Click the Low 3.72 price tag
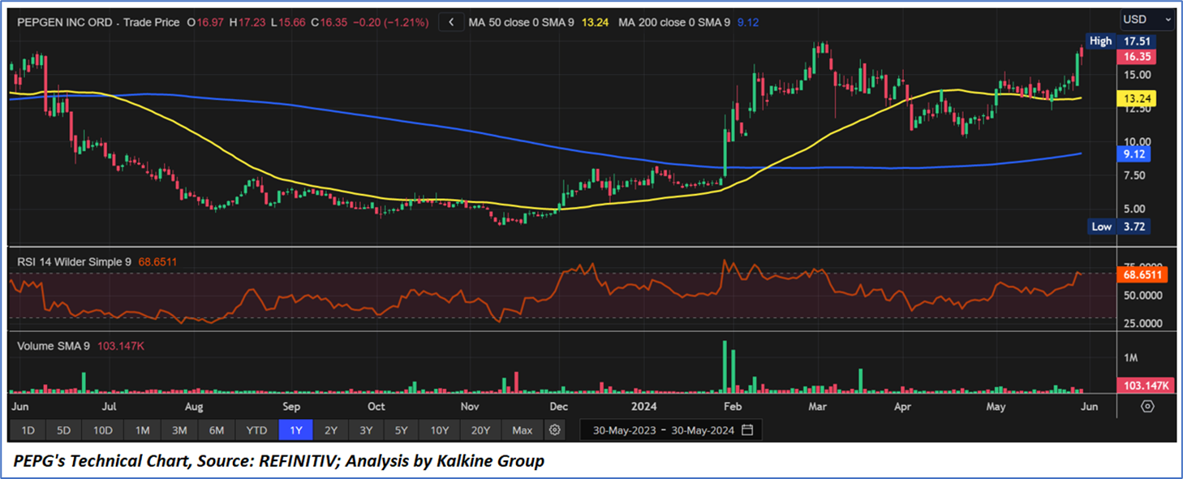 (x=1118, y=227)
